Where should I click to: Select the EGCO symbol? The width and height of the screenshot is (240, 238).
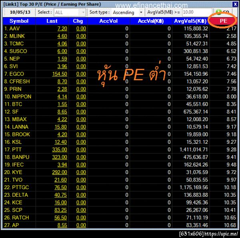point(17,74)
